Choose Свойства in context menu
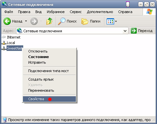The image size is (157, 124). pyautogui.click(x=49, y=99)
